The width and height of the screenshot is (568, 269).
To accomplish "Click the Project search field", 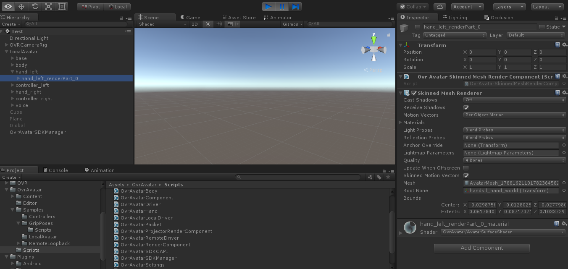I will click(297, 177).
